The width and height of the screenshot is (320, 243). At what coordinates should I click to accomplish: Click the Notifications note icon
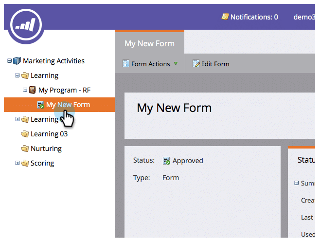(225, 17)
